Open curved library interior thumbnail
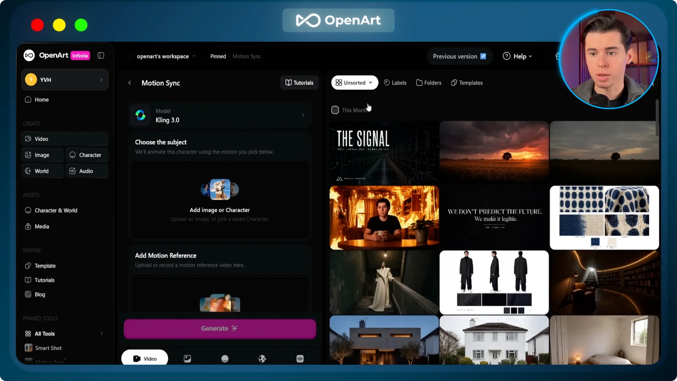The width and height of the screenshot is (677, 381). [x=604, y=282]
